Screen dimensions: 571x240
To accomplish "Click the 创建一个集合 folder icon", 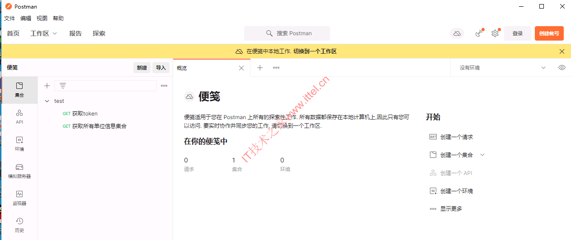I will click(433, 155).
